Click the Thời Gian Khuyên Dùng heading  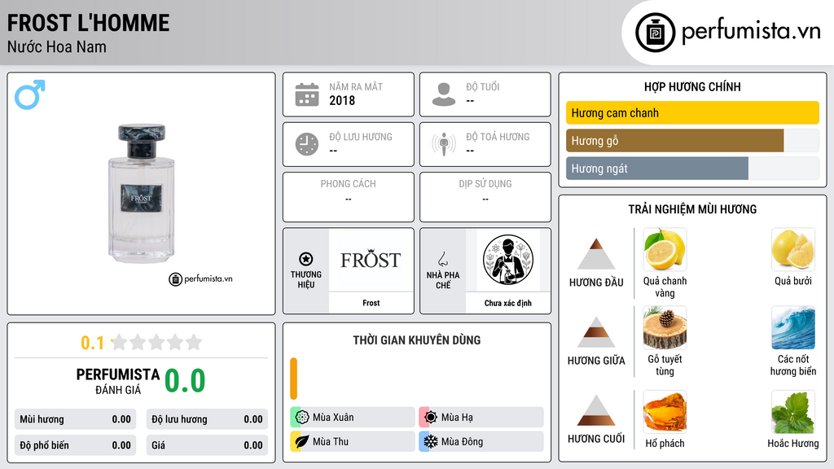tap(417, 340)
